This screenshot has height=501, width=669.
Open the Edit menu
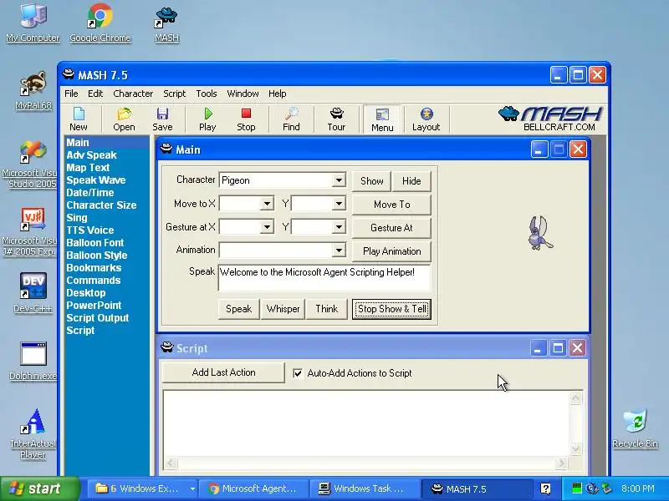pyautogui.click(x=95, y=94)
